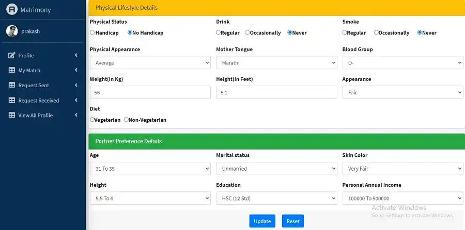Select the Handicap radio button
465x230 pixels.
[92, 33]
